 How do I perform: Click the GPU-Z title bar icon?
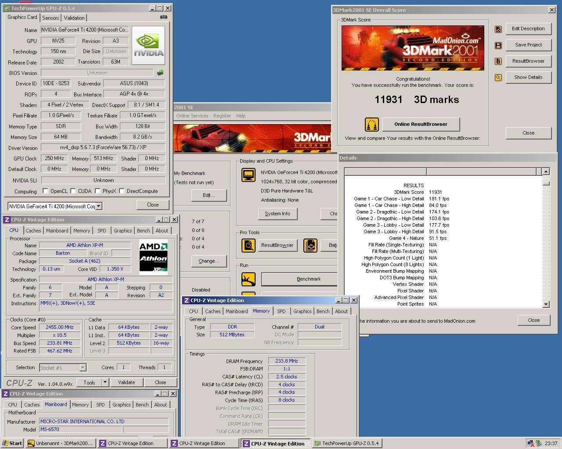coord(7,8)
